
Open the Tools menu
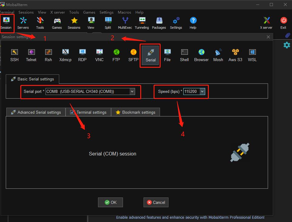pyautogui.click(x=74, y=12)
